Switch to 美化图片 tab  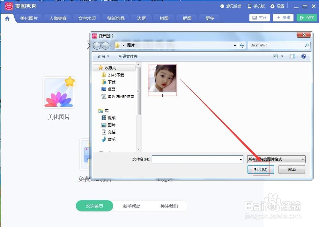[x=29, y=18]
